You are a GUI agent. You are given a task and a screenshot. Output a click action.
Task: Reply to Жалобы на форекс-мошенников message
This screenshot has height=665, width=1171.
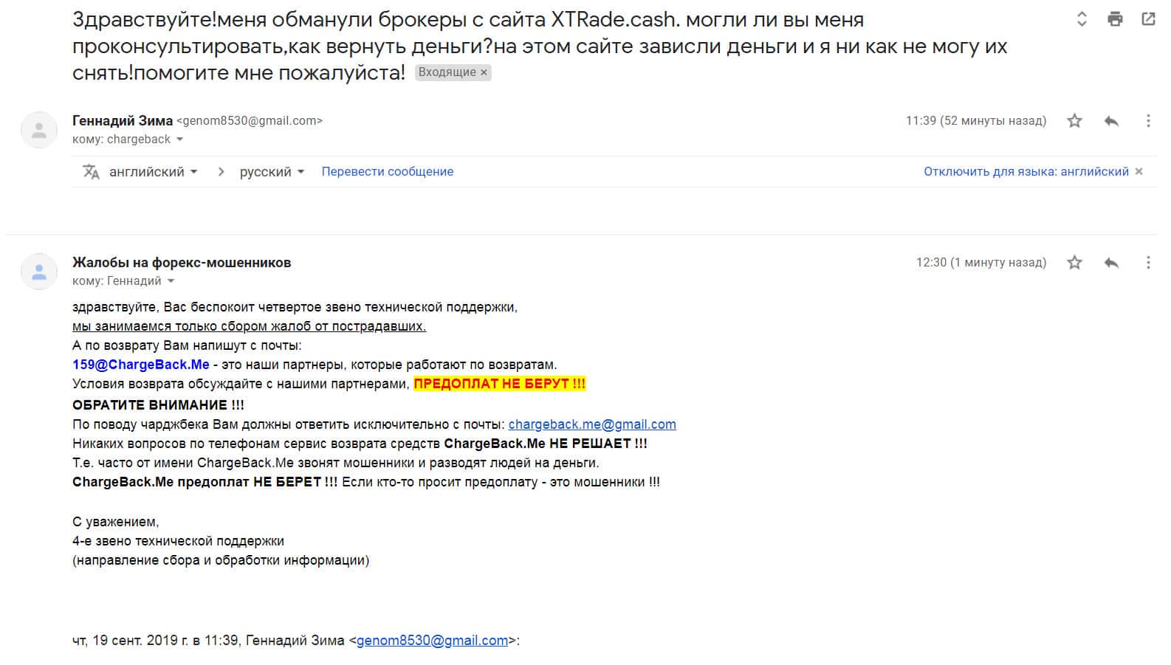point(1111,263)
